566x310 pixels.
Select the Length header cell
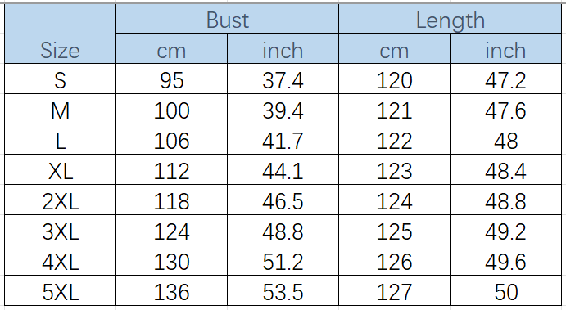[451, 19]
